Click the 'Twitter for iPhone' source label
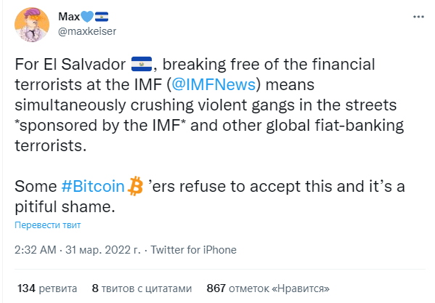 [x=194, y=250]
